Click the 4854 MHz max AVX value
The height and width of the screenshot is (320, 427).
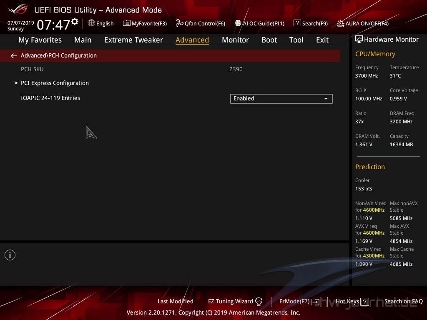point(401,241)
